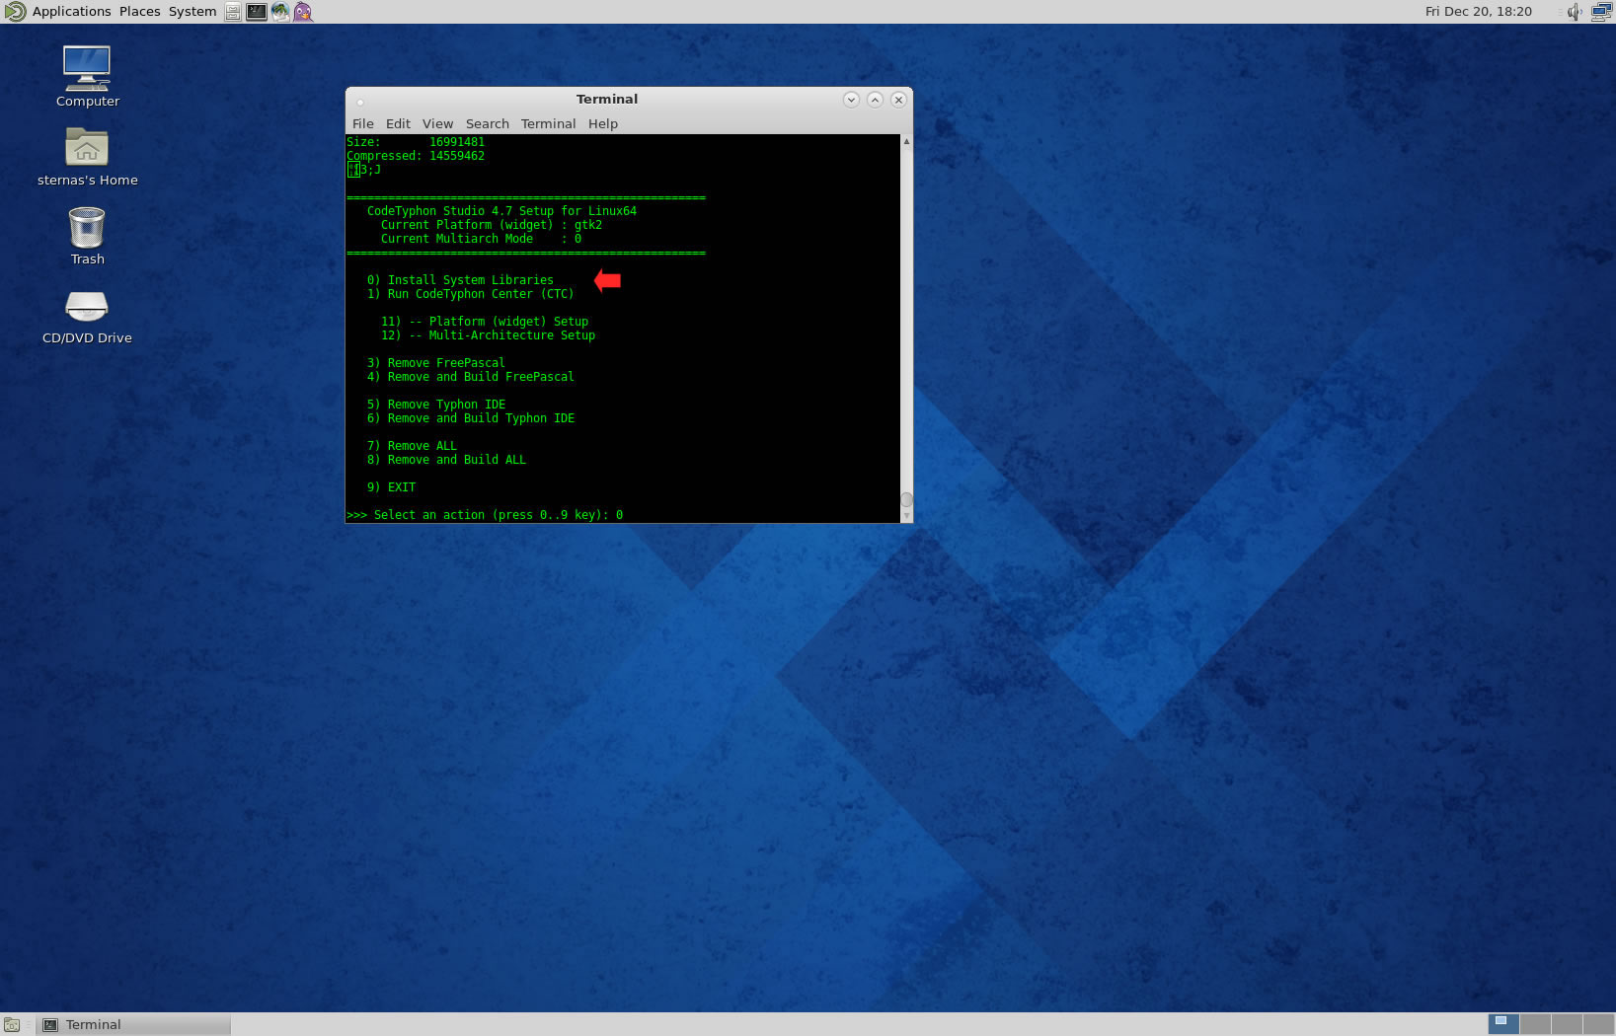Click 'CodeTyphon Studio 4.7 Setup for Linux64' heading

coord(501,211)
